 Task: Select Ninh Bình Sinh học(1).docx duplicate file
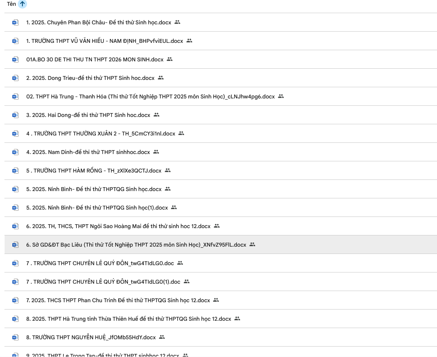point(221,208)
